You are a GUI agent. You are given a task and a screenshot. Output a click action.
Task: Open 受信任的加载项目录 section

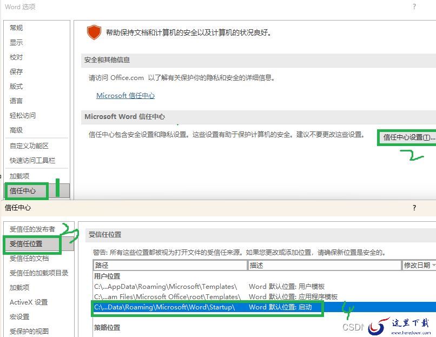39,273
